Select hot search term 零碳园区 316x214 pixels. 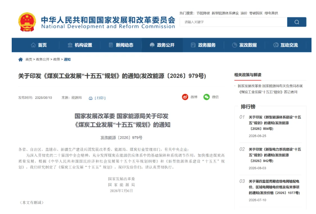256,13
